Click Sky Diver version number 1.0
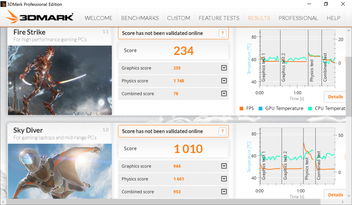Image resolution: width=352 pixels, height=205 pixels. click(x=106, y=130)
